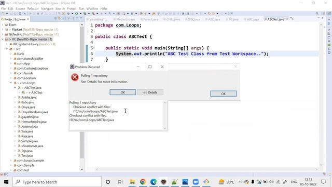Open Zoom from the taskbar
The height and width of the screenshot is (187, 332).
pos(196,182)
